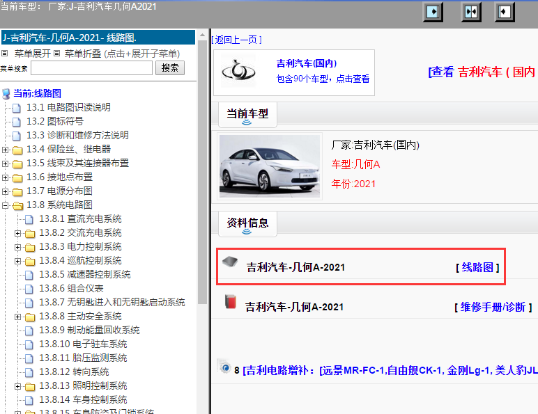Click the gray book icon beside 线路图 entry
The width and height of the screenshot is (538, 414).
tap(230, 262)
